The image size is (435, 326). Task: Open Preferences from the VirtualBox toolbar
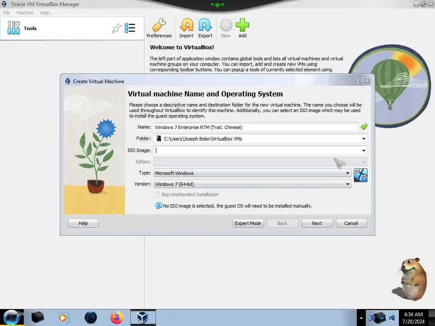[159, 28]
